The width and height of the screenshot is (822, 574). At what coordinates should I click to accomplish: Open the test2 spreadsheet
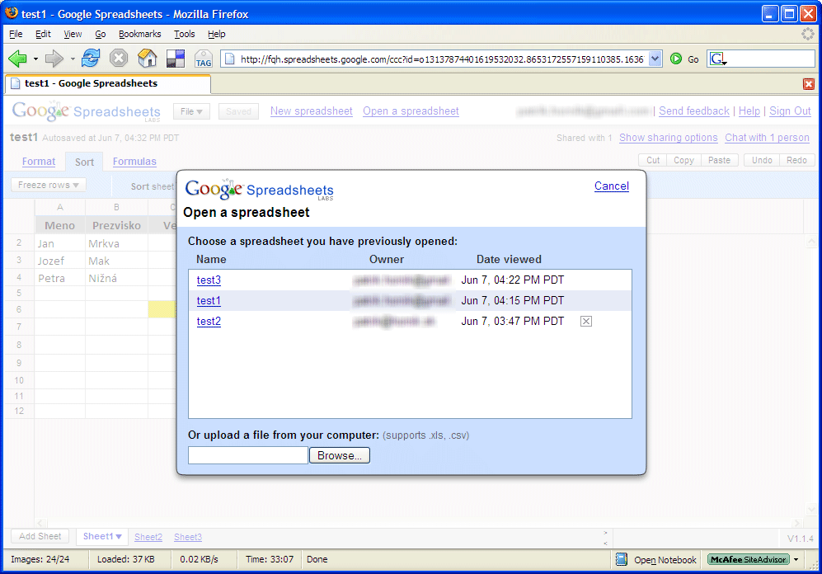tap(209, 322)
